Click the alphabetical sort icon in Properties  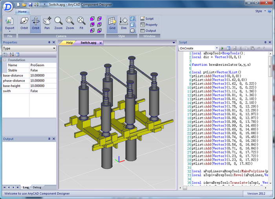(11, 54)
